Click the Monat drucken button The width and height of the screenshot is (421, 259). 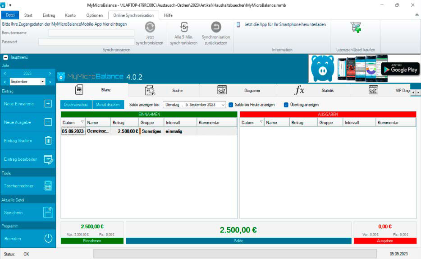(108, 105)
